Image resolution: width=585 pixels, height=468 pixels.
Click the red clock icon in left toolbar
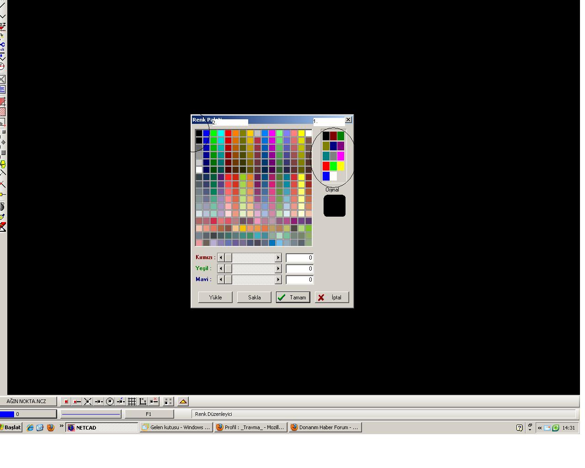pos(2,67)
